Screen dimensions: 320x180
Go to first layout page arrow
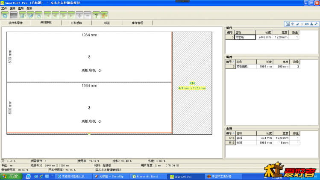[47, 15]
